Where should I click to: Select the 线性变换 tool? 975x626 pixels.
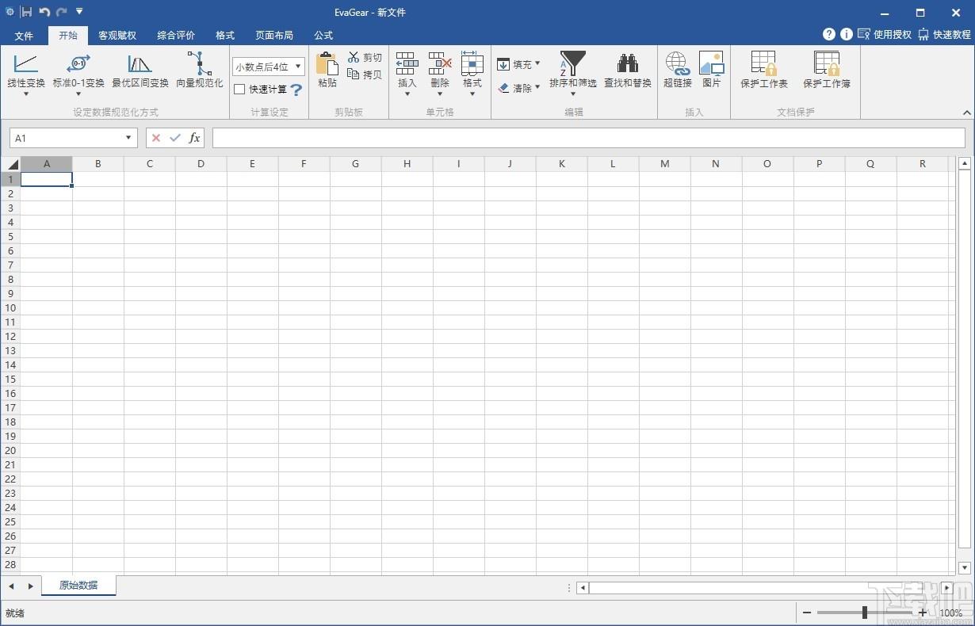26,73
